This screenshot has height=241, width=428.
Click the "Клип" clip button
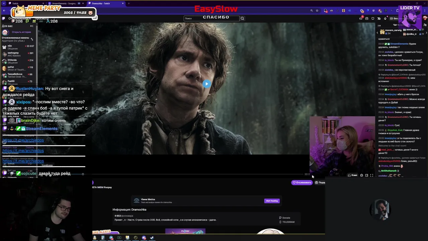[x=352, y=175]
